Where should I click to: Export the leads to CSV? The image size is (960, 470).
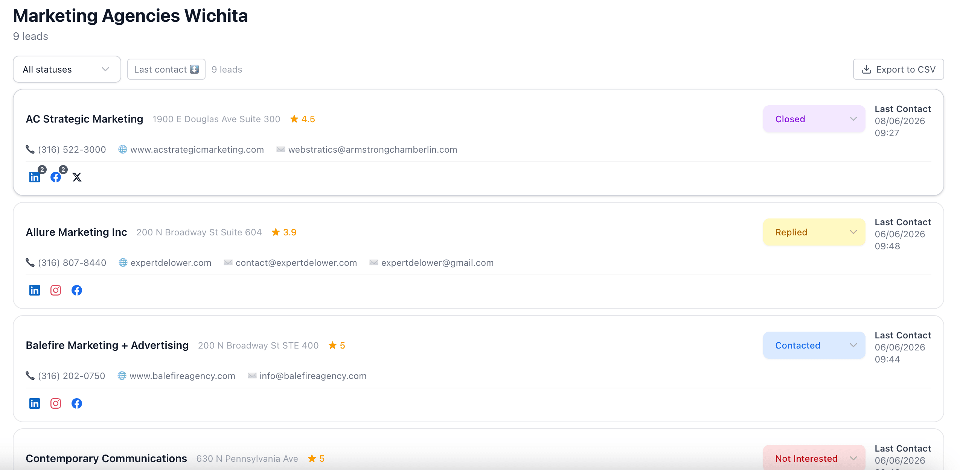tap(898, 69)
